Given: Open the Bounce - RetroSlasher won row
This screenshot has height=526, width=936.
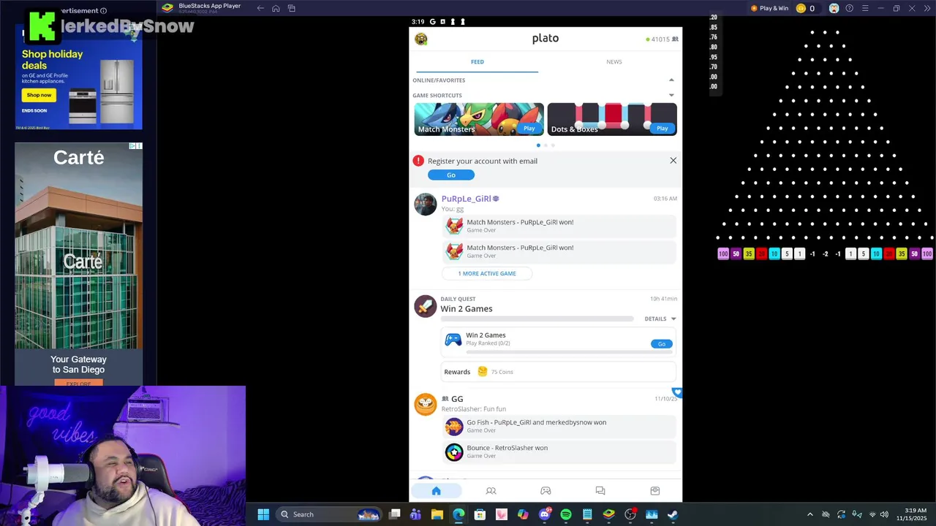Looking at the screenshot, I should (559, 451).
